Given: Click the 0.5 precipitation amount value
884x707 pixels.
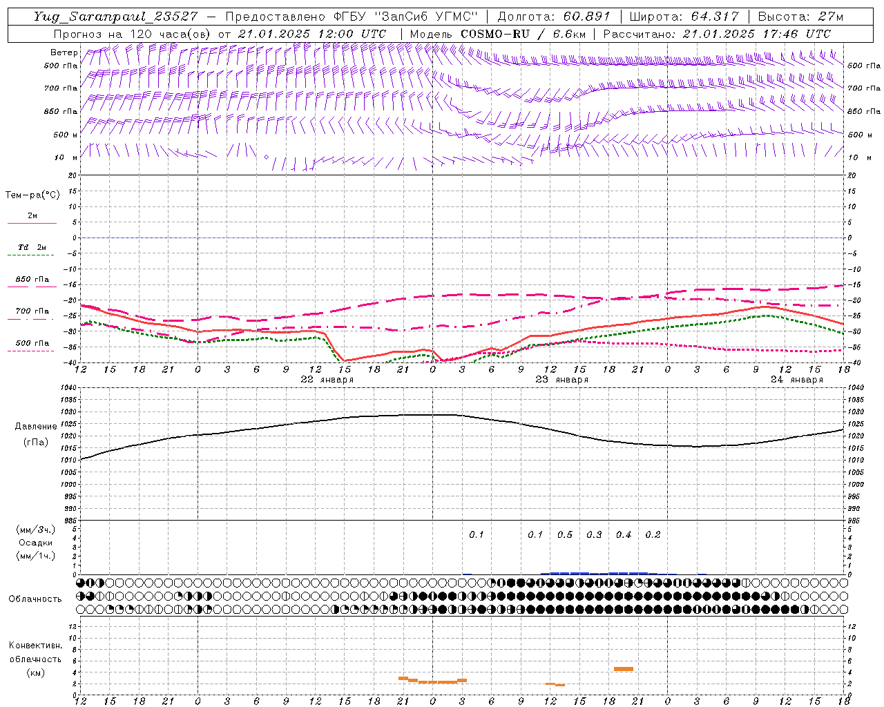Looking at the screenshot, I should [x=564, y=534].
